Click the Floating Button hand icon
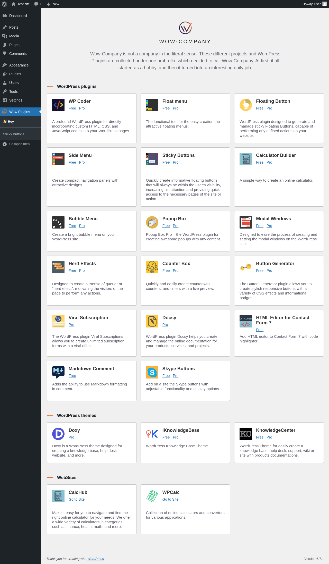Image resolution: width=329 pixels, height=564 pixels. [246, 105]
